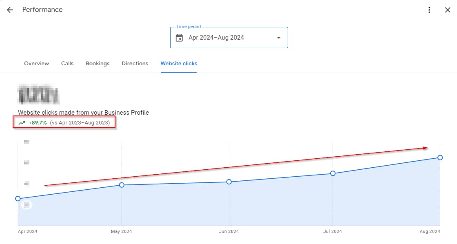Open the three-dot more options menu
This screenshot has height=244, width=457.
click(x=429, y=10)
